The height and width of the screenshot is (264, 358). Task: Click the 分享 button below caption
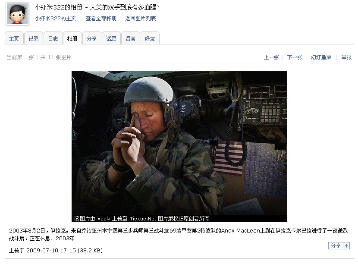tap(336, 246)
